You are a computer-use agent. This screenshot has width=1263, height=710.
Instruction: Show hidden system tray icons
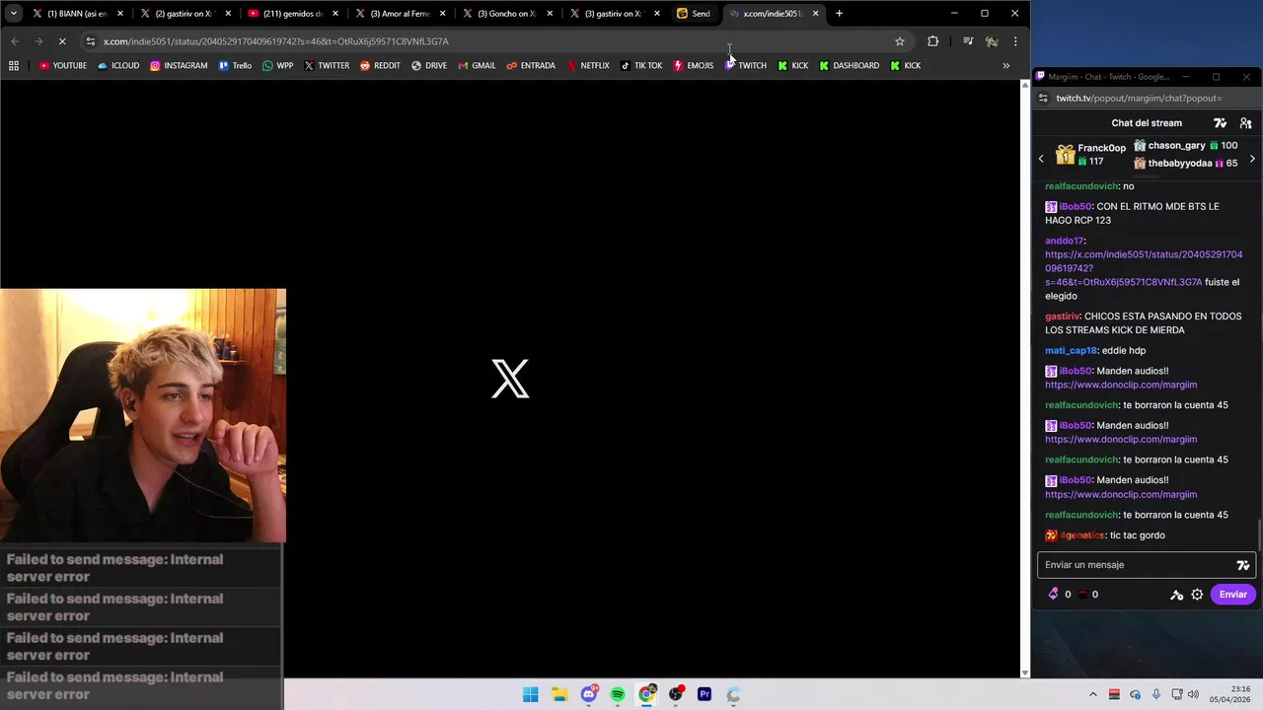click(x=1092, y=694)
